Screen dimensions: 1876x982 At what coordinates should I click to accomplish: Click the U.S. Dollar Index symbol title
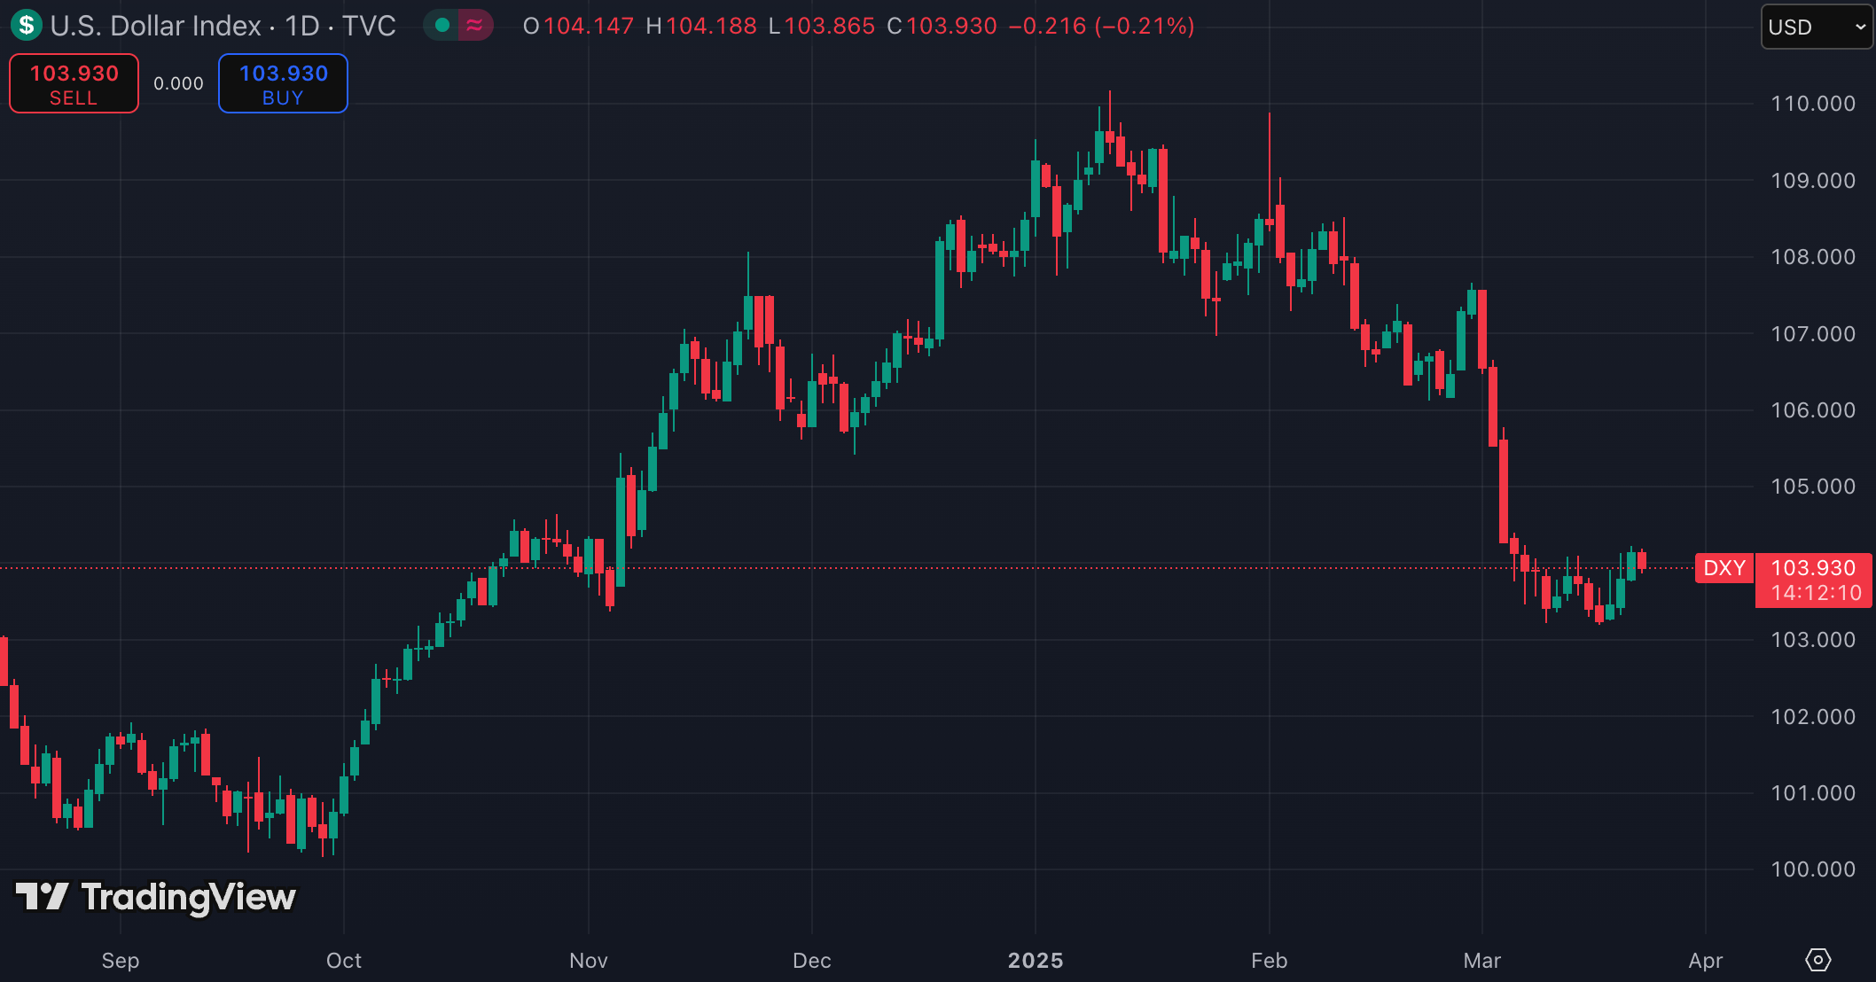[x=155, y=26]
